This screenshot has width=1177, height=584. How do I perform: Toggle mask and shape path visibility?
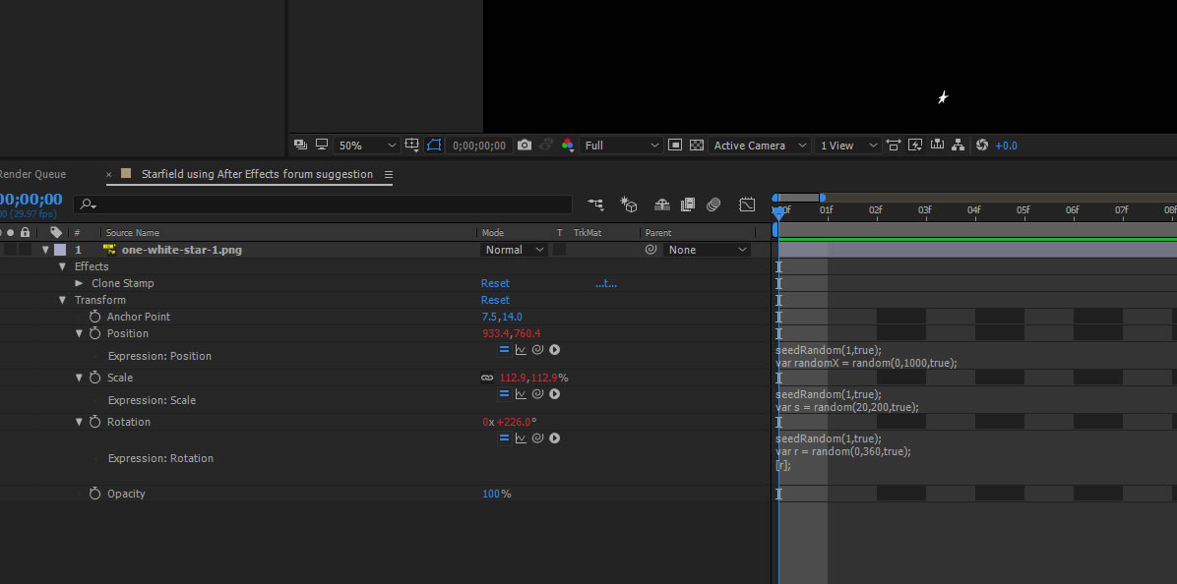click(434, 146)
